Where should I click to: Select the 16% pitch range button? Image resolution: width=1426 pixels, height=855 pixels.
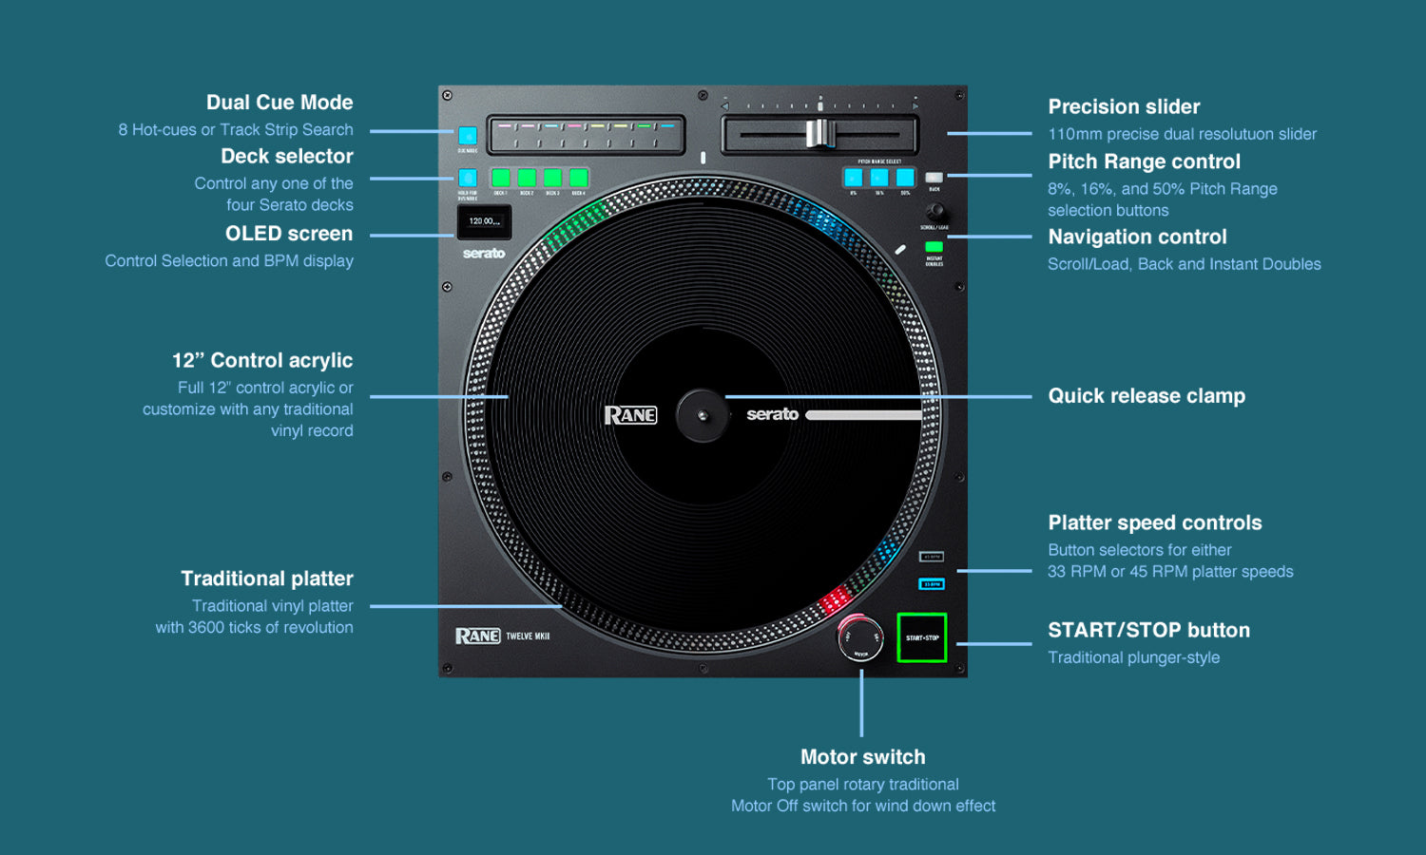878,178
